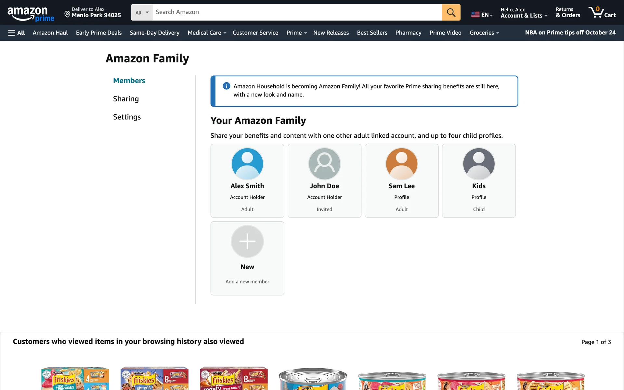Click John Doe's gray avatar

324,164
